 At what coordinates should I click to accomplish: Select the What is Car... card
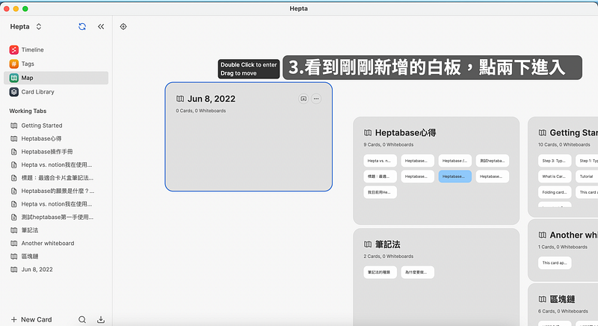pos(555,176)
